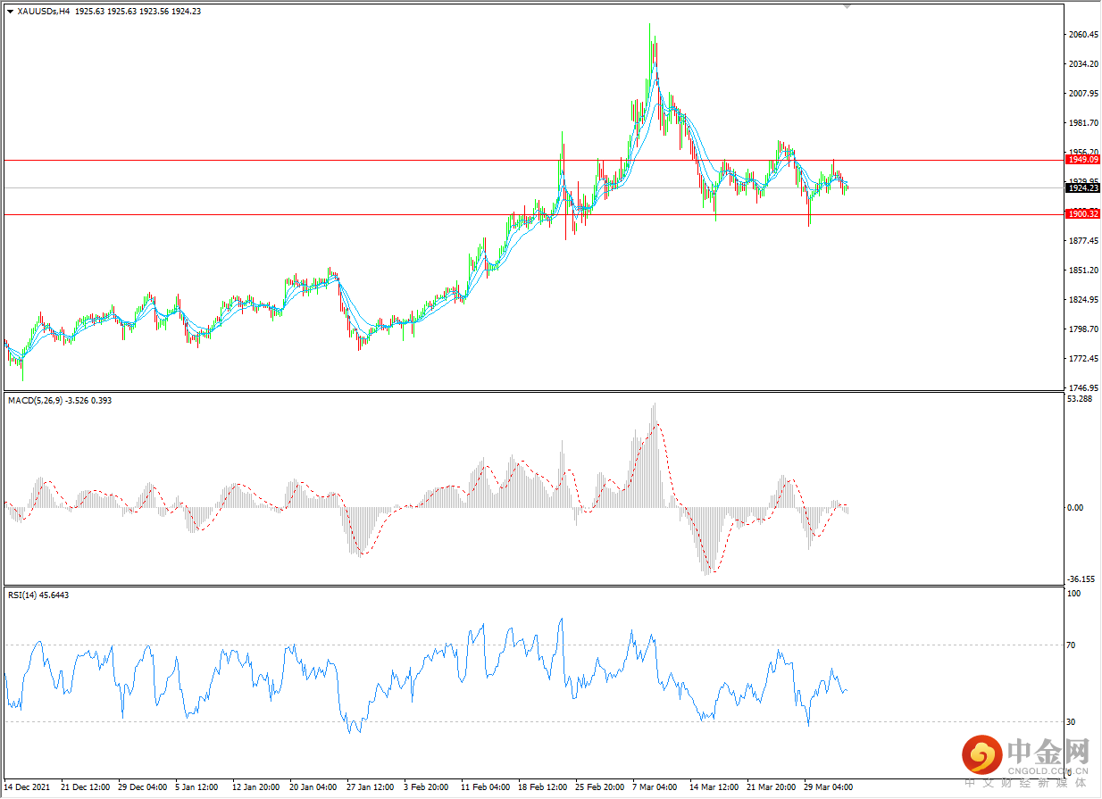The height and width of the screenshot is (799, 1102).
Task: Click the 29 Dec 04:00 time label
Action: (143, 787)
